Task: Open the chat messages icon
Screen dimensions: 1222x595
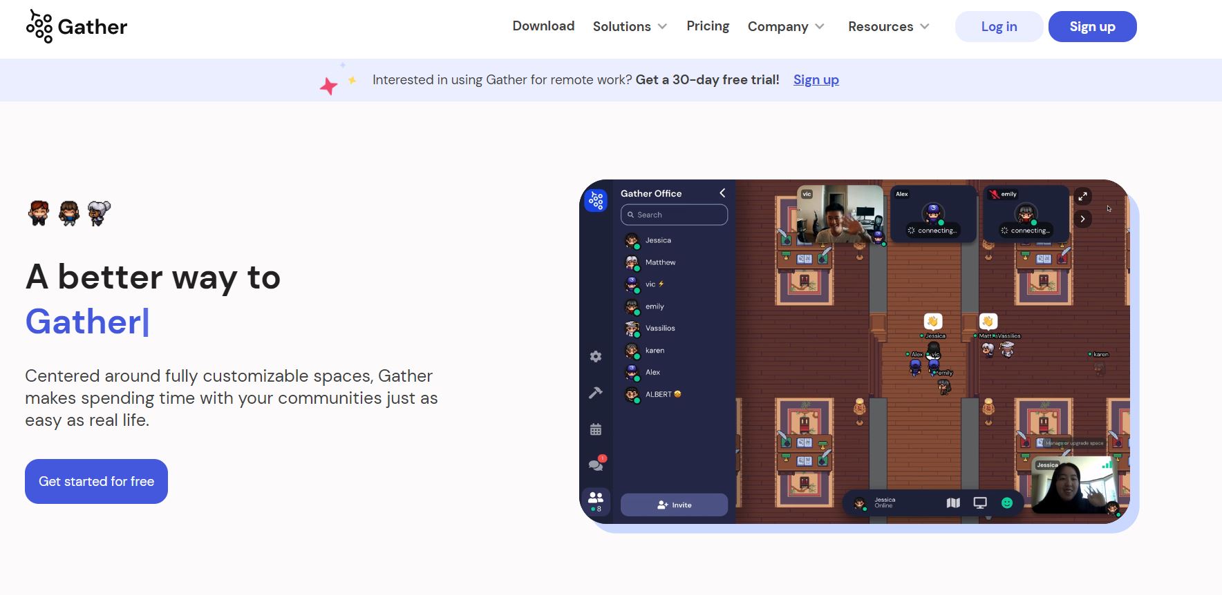Action: (596, 464)
